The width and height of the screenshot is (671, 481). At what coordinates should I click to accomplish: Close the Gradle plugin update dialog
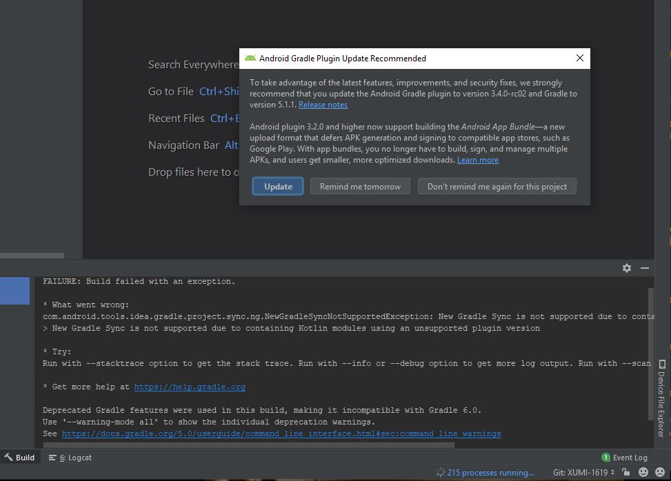(579, 59)
